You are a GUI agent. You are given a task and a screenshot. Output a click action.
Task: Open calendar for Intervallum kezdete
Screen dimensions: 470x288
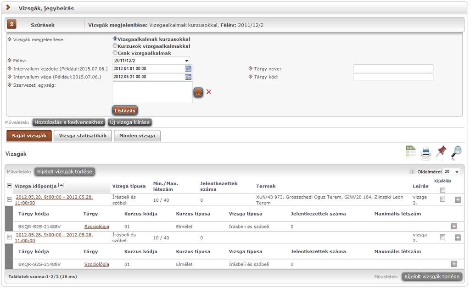pos(188,68)
